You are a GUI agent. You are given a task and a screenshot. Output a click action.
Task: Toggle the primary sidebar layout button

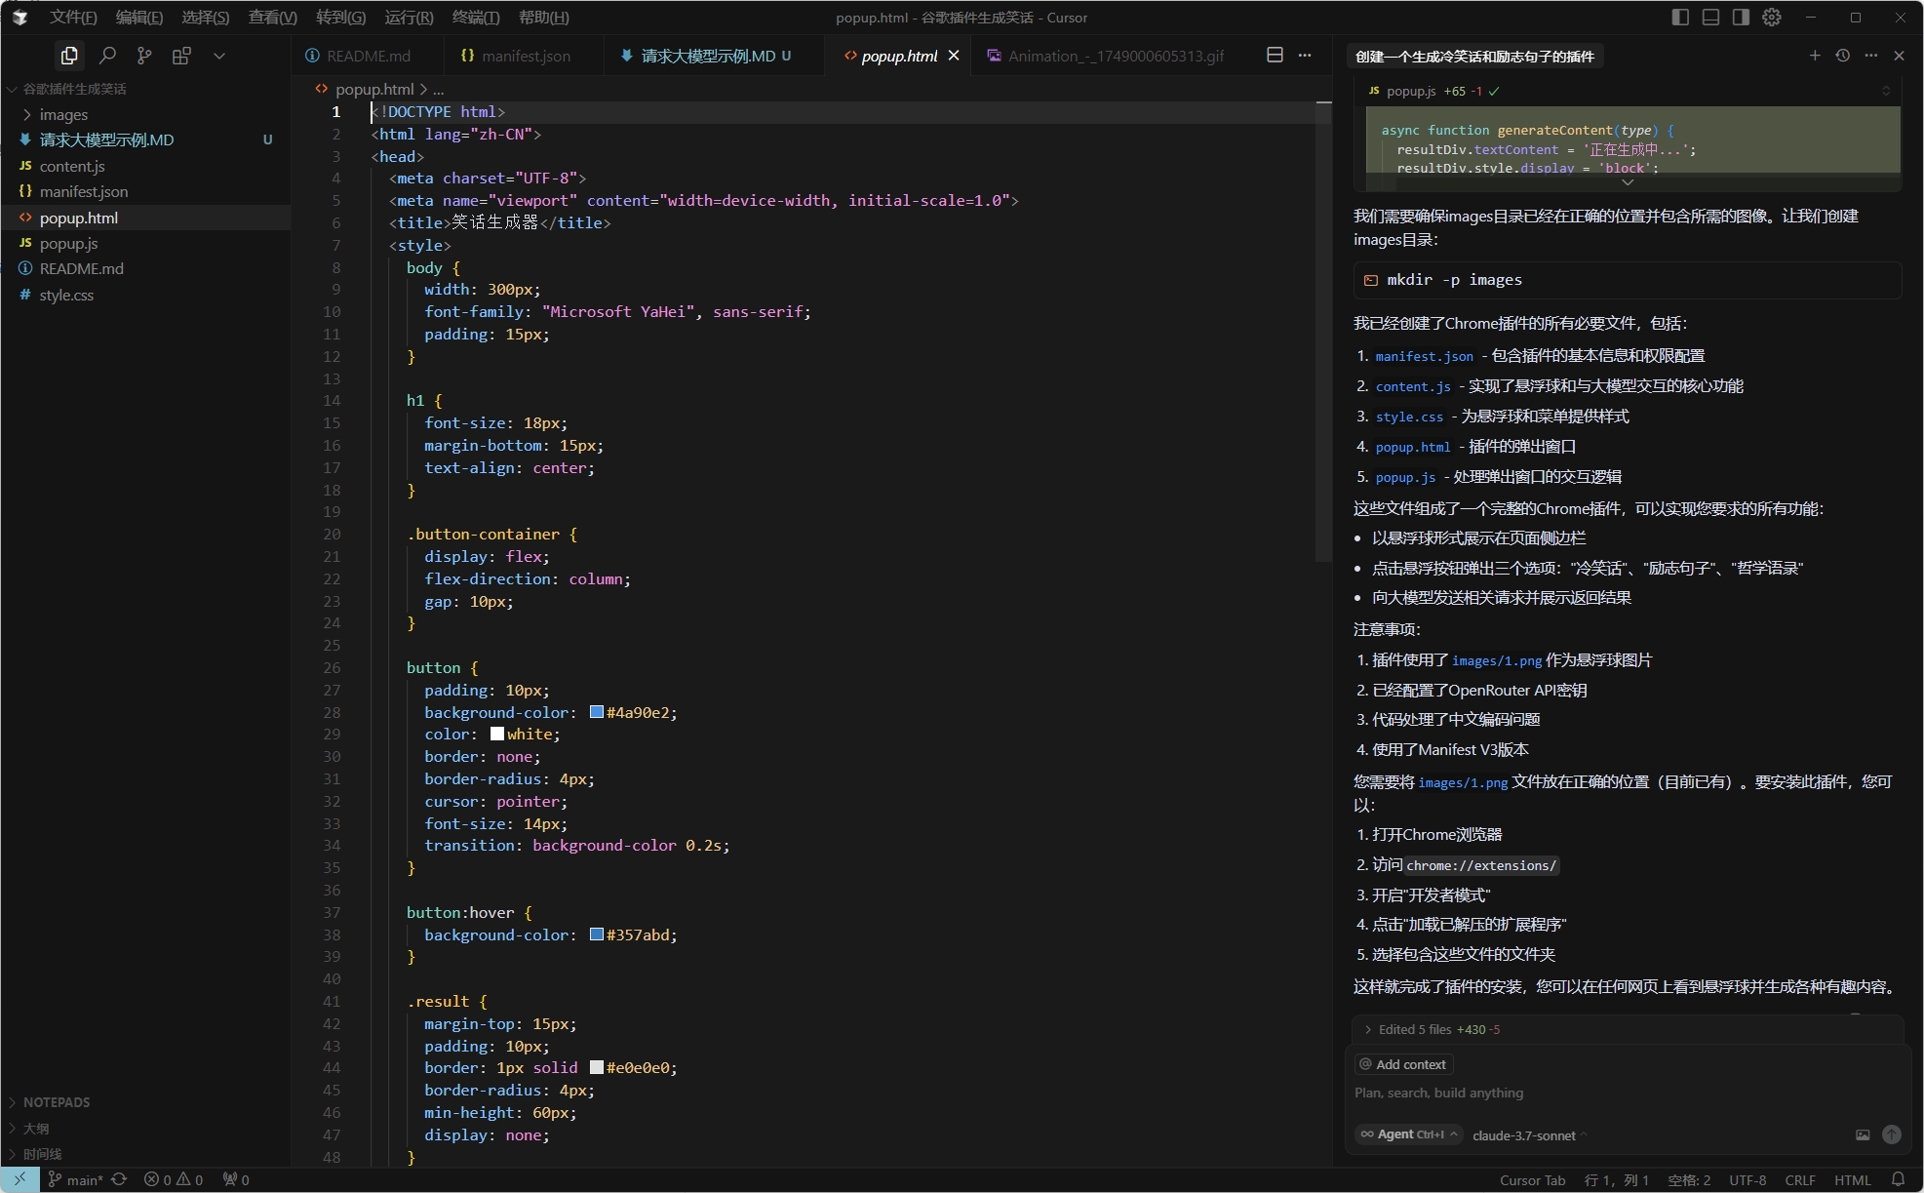point(1679,18)
